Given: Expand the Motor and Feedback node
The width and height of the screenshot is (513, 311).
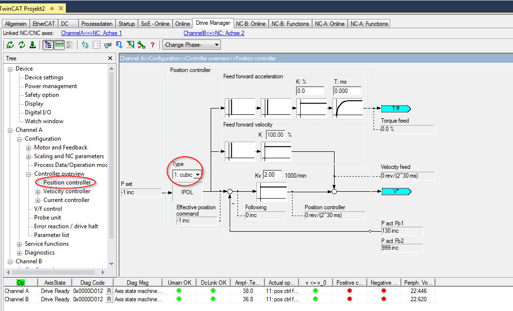Looking at the screenshot, I should coord(28,148).
